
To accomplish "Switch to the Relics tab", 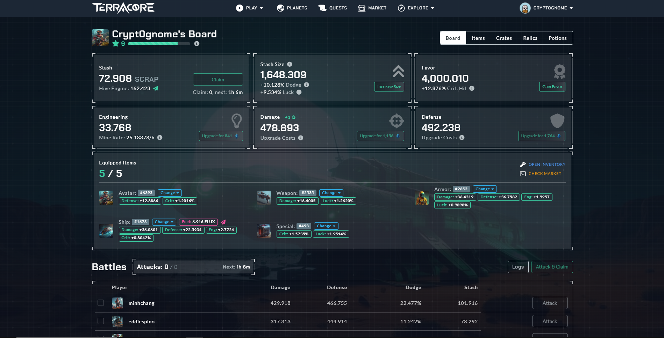I will coord(530,38).
